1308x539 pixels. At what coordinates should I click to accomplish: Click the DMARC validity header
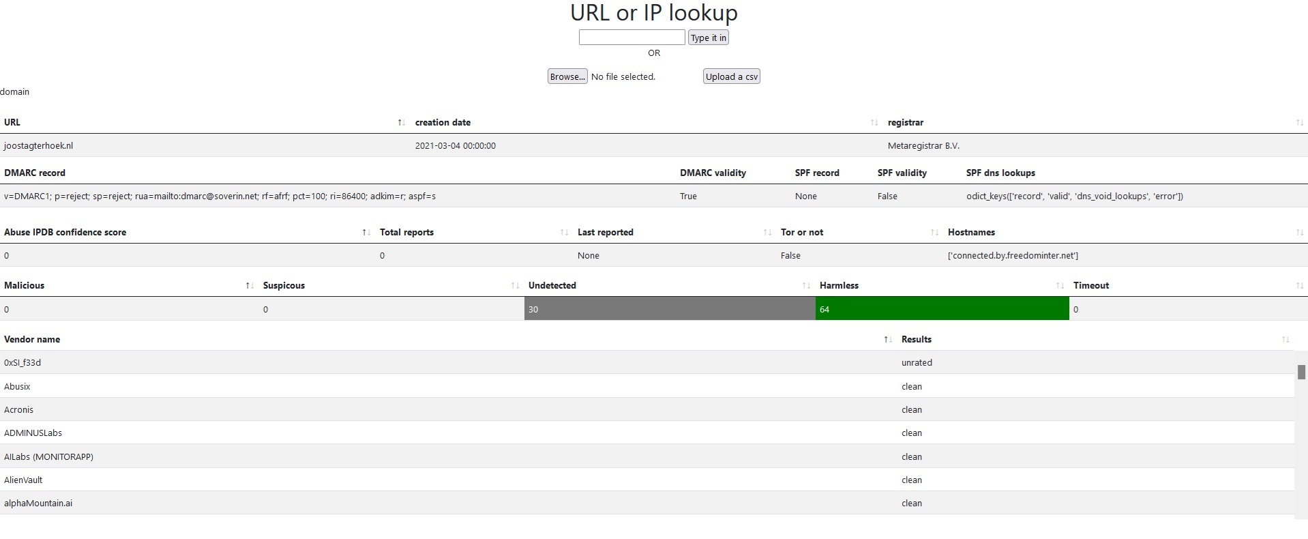point(713,173)
